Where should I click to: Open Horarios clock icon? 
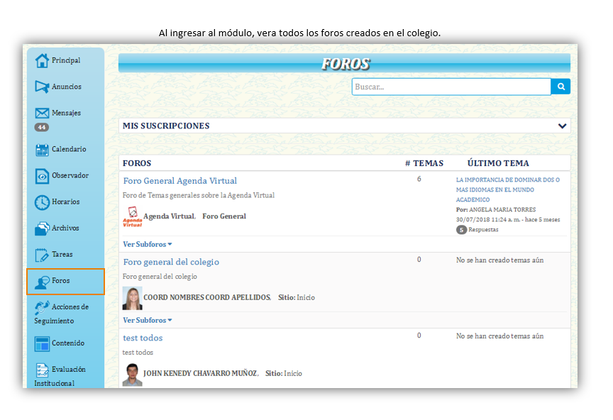(42, 202)
